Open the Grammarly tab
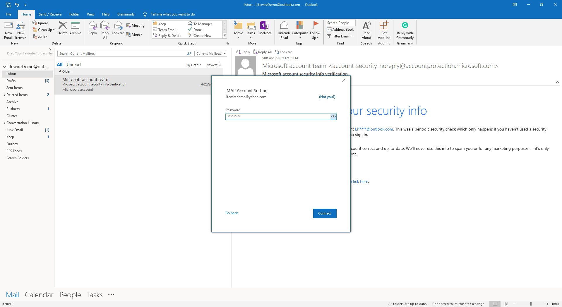 [x=126, y=14]
